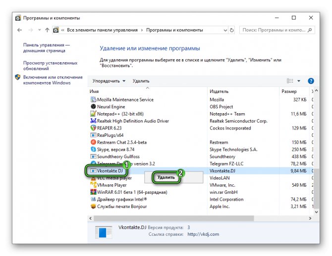Image resolution: width=332 pixels, height=256 pixels.
Task: Select the Neural Engine icon
Action: (93, 106)
